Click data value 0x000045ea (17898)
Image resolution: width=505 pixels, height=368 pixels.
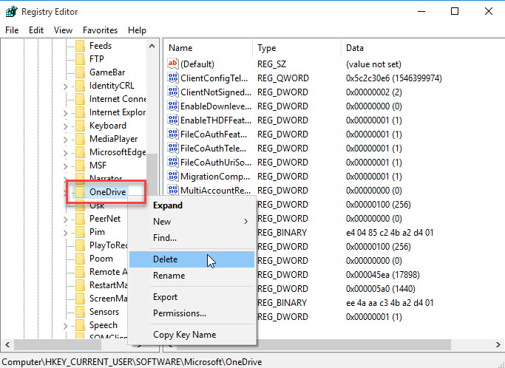[x=382, y=275]
